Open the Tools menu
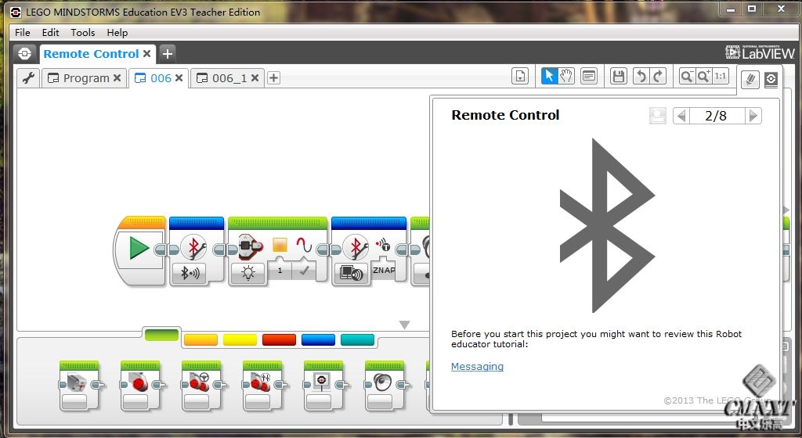802x438 pixels. pyautogui.click(x=83, y=32)
